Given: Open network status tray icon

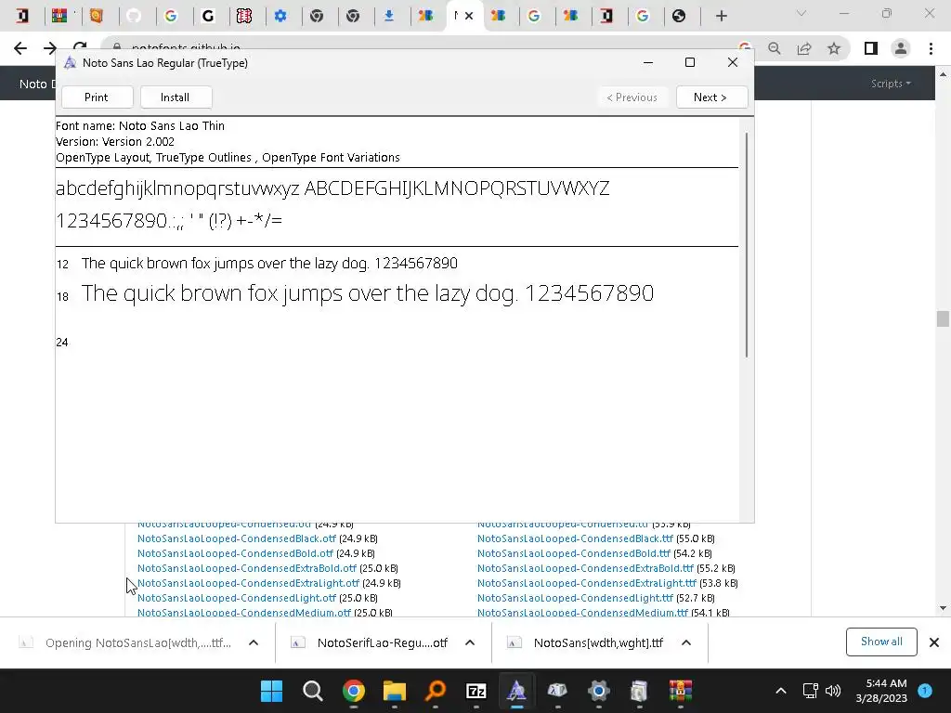Looking at the screenshot, I should tap(810, 691).
